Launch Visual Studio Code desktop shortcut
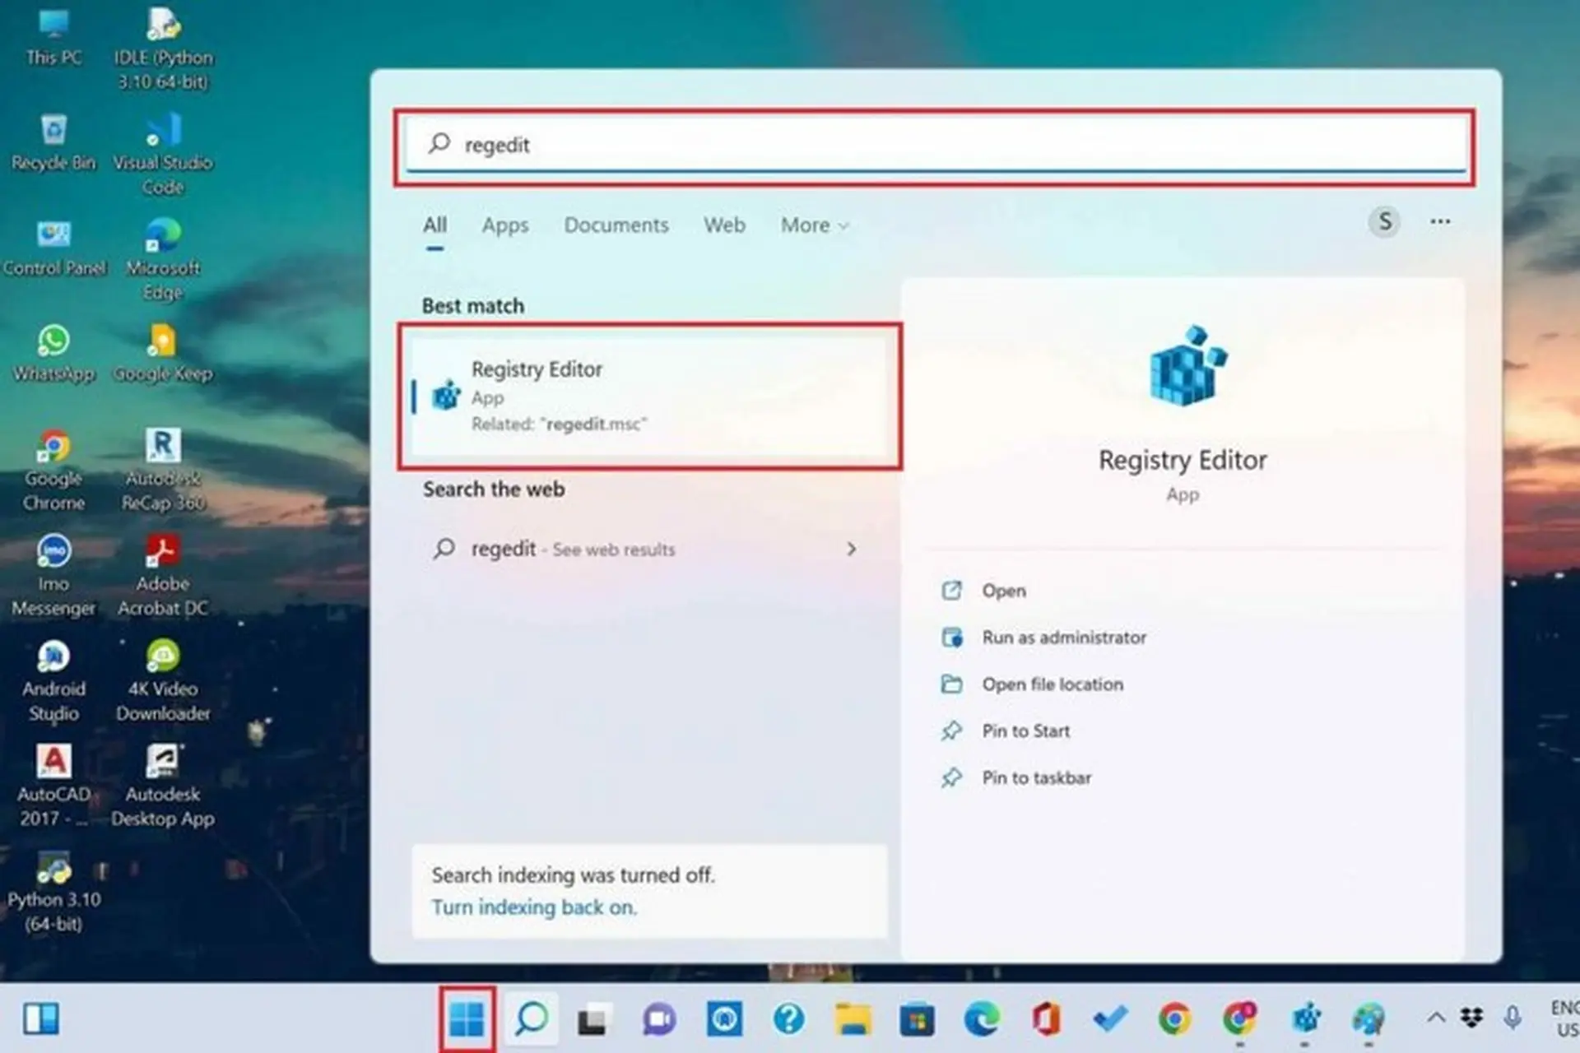This screenshot has height=1053, width=1580. click(163, 154)
